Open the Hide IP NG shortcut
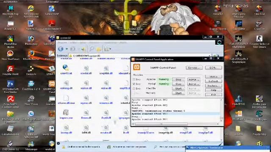 point(238,100)
